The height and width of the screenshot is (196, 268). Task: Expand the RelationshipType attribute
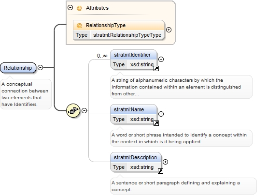point(169,30)
